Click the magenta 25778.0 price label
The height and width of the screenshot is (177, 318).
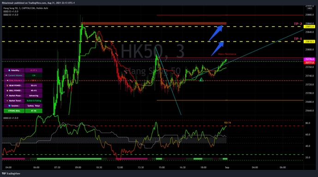tap(309, 59)
